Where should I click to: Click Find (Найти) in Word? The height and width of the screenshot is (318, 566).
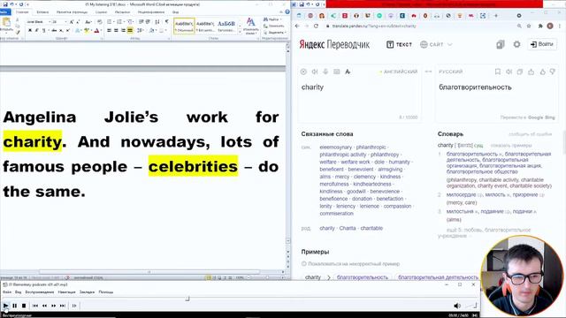(x=272, y=19)
